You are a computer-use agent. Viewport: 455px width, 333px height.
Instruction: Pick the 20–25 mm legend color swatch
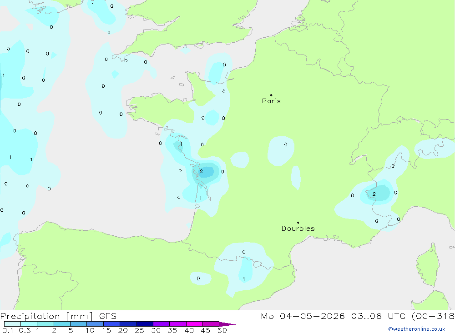(x=128, y=324)
